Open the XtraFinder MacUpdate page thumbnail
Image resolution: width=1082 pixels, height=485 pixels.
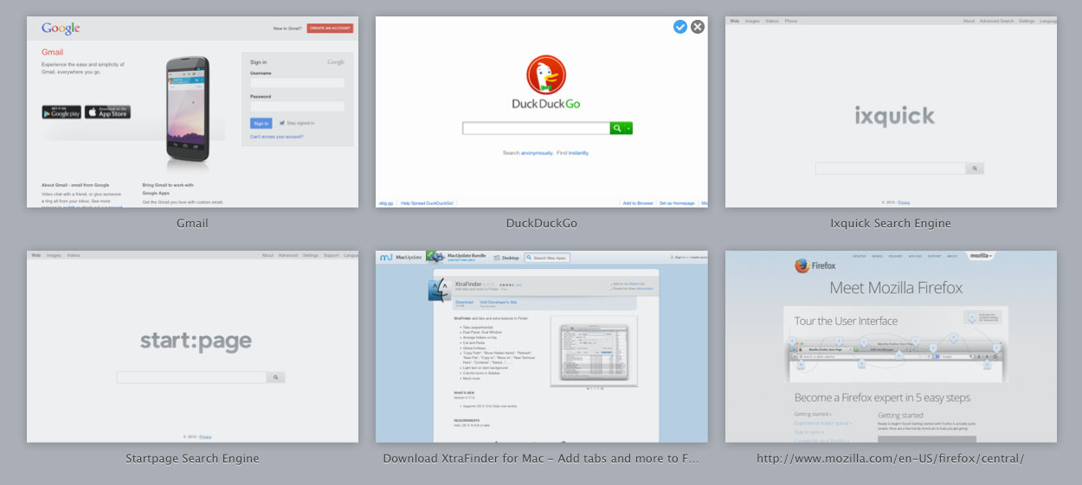point(542,347)
